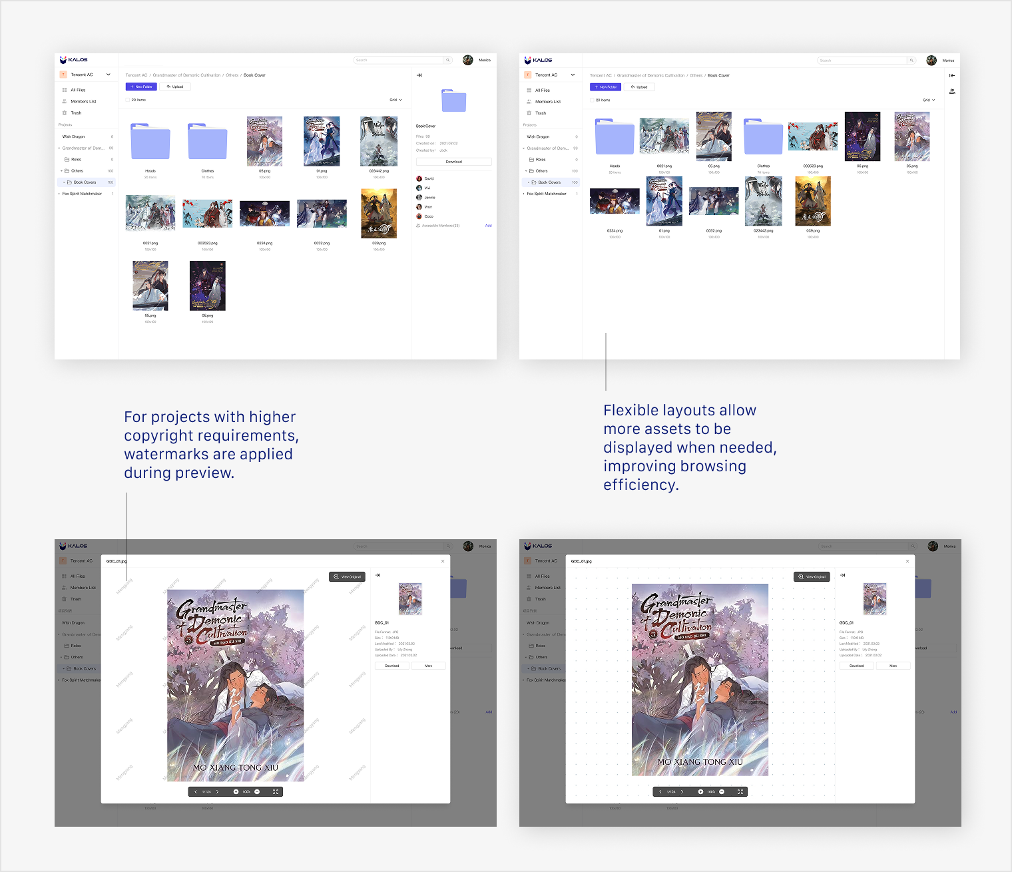Open Clothes folder in collapsed-panel screen grid
Viewport: 1012px width, 872px height.
click(x=764, y=137)
